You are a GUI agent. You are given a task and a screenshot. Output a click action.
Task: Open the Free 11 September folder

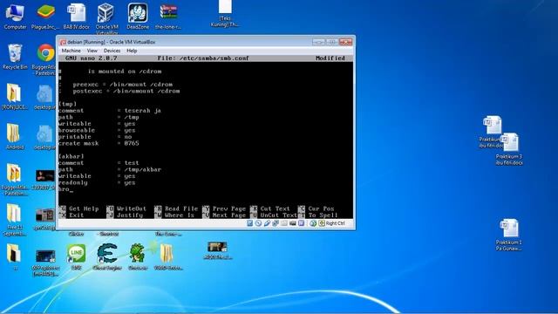[x=14, y=220]
